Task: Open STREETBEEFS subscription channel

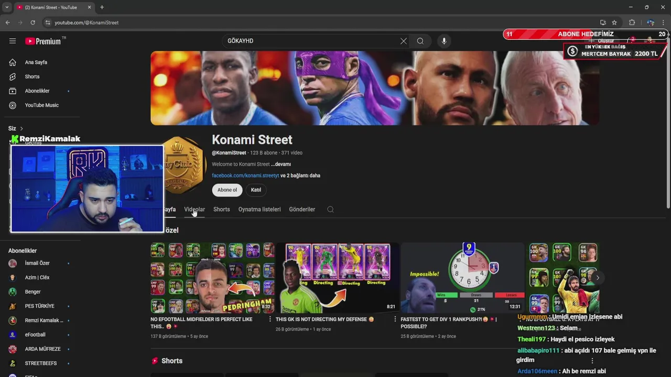Action: [x=40, y=363]
